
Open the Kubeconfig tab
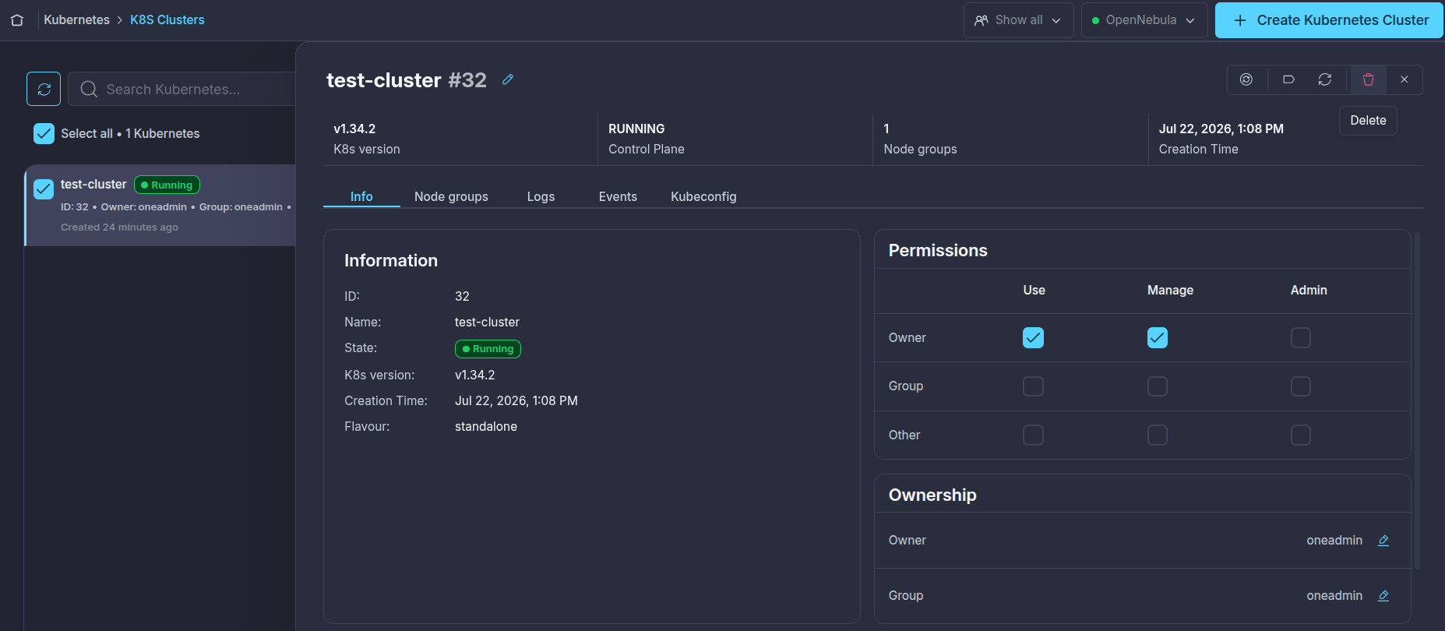(x=703, y=196)
